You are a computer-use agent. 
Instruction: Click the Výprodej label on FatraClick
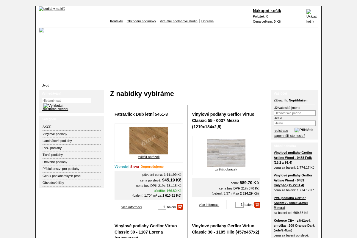tap(121, 167)
